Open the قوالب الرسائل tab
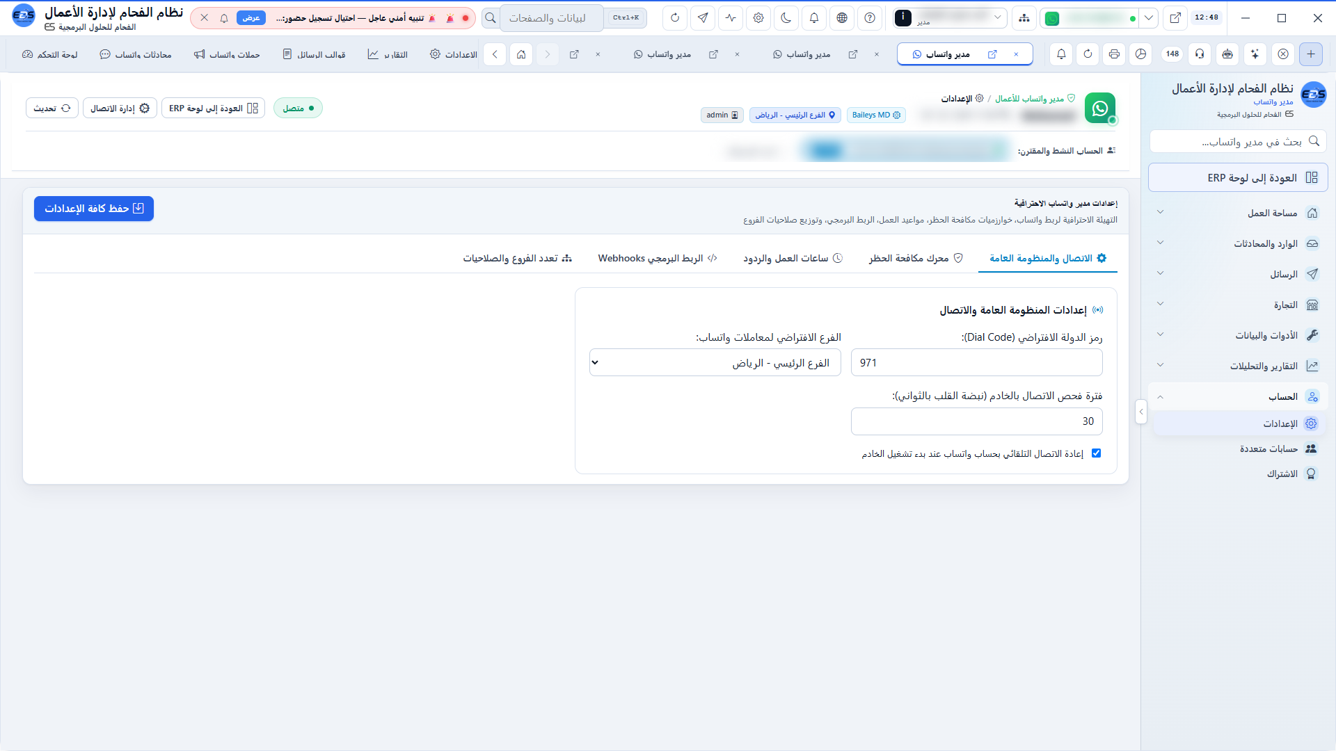 (x=315, y=54)
